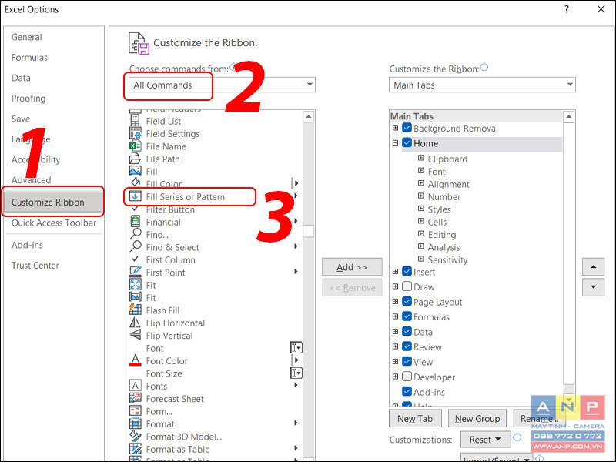
Task: Switch to Quick Access Toolbar category
Action: click(54, 223)
